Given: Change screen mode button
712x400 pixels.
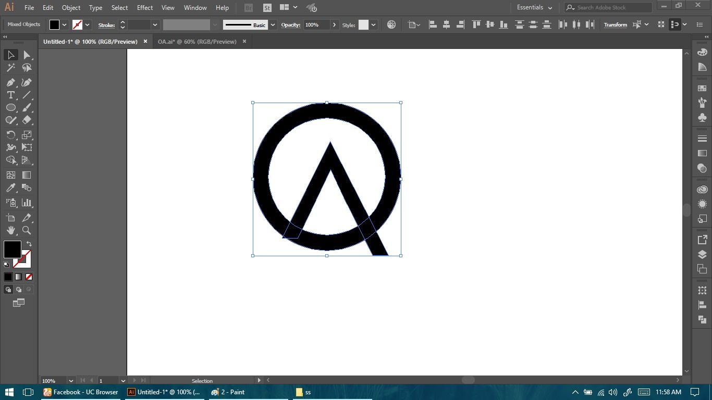Looking at the screenshot, I should (x=18, y=303).
